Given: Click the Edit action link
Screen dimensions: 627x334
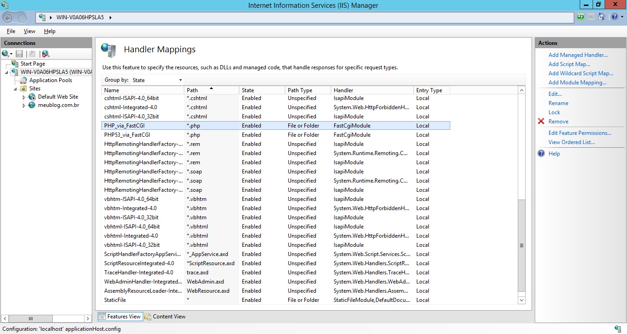Looking at the screenshot, I should click(555, 94).
